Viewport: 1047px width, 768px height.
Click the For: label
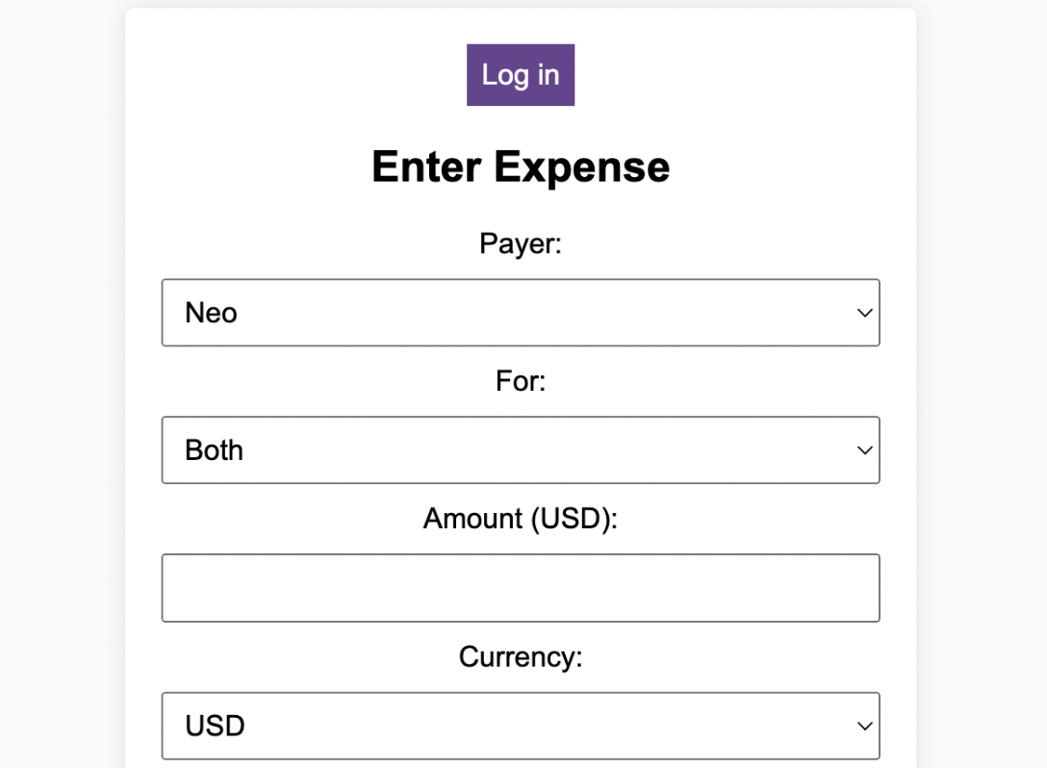tap(520, 381)
